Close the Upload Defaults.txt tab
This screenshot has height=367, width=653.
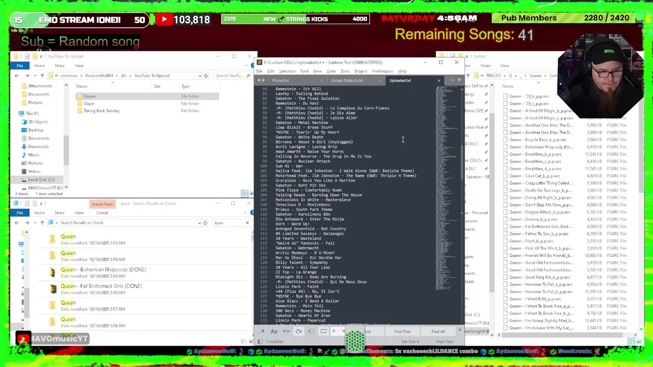click(380, 81)
